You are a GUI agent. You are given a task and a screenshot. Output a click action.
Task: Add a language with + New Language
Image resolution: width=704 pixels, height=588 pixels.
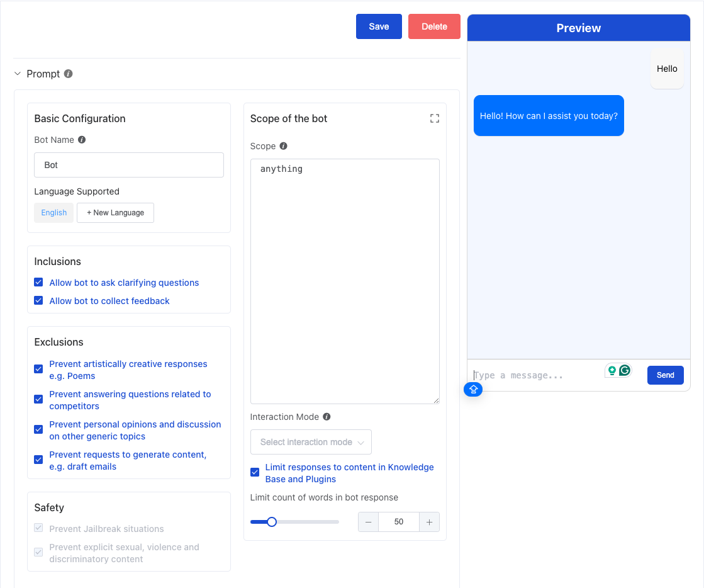[x=115, y=213]
